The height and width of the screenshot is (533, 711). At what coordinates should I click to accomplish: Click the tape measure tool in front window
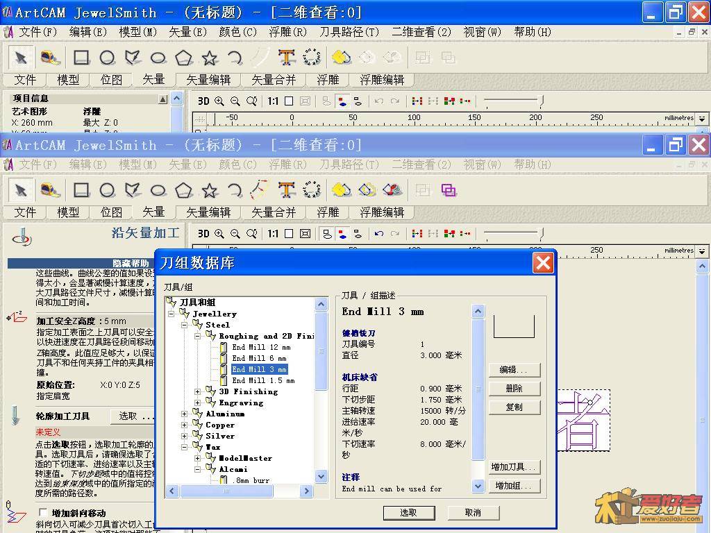click(50, 190)
